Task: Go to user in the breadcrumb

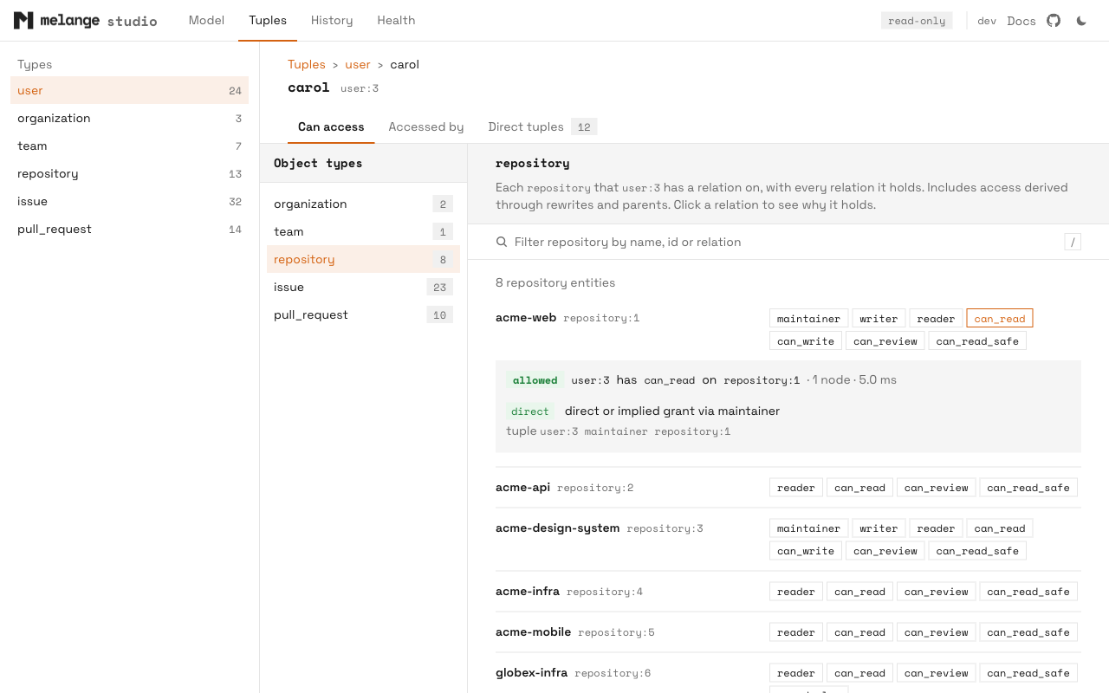Action: tap(358, 64)
